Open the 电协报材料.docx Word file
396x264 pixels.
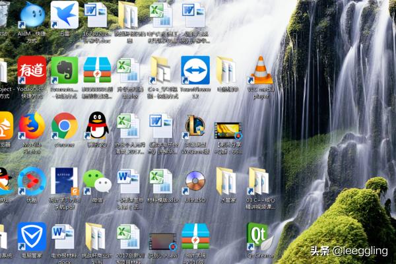(x=63, y=237)
